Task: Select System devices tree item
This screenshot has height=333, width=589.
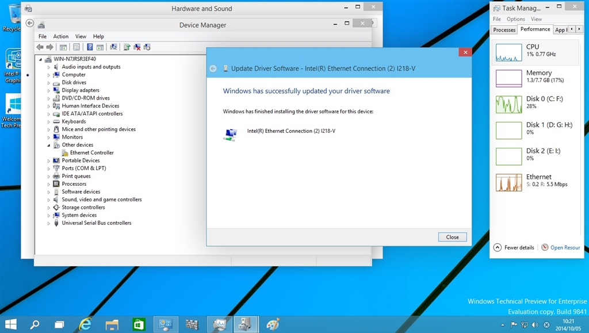Action: click(x=79, y=215)
